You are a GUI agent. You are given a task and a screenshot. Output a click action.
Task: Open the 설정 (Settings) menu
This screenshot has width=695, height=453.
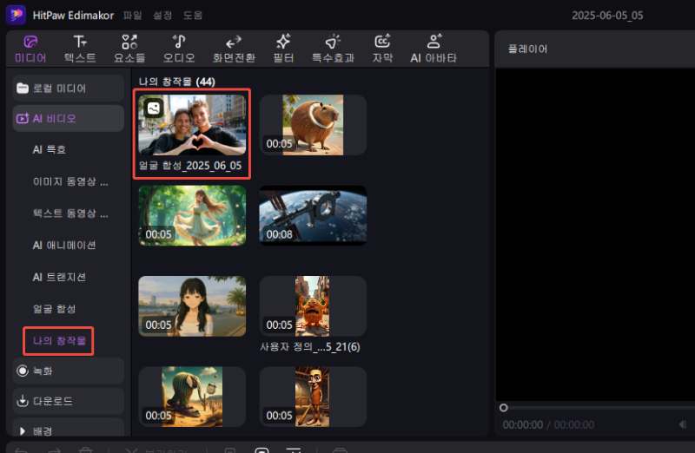coord(162,16)
